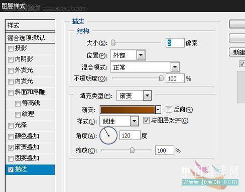Enable the 反向 reverse gradient checkbox

tap(169, 109)
